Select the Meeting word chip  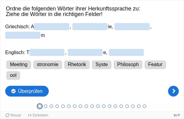coord(19,65)
